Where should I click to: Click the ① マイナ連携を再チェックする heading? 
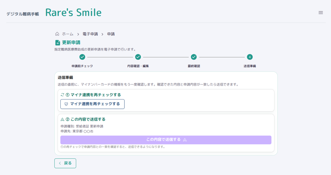(x=93, y=95)
